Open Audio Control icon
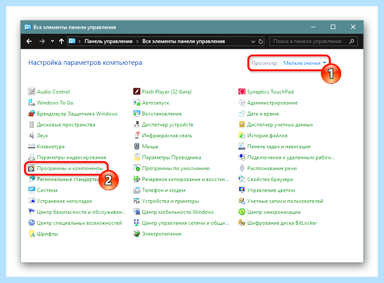 pos(32,91)
